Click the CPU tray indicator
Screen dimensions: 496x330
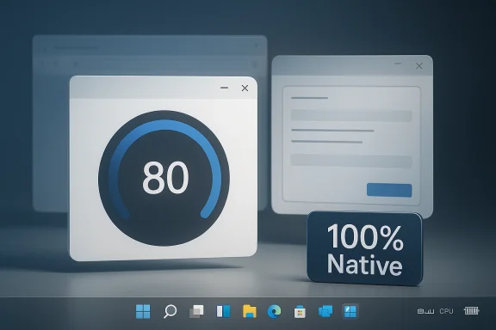[446, 311]
